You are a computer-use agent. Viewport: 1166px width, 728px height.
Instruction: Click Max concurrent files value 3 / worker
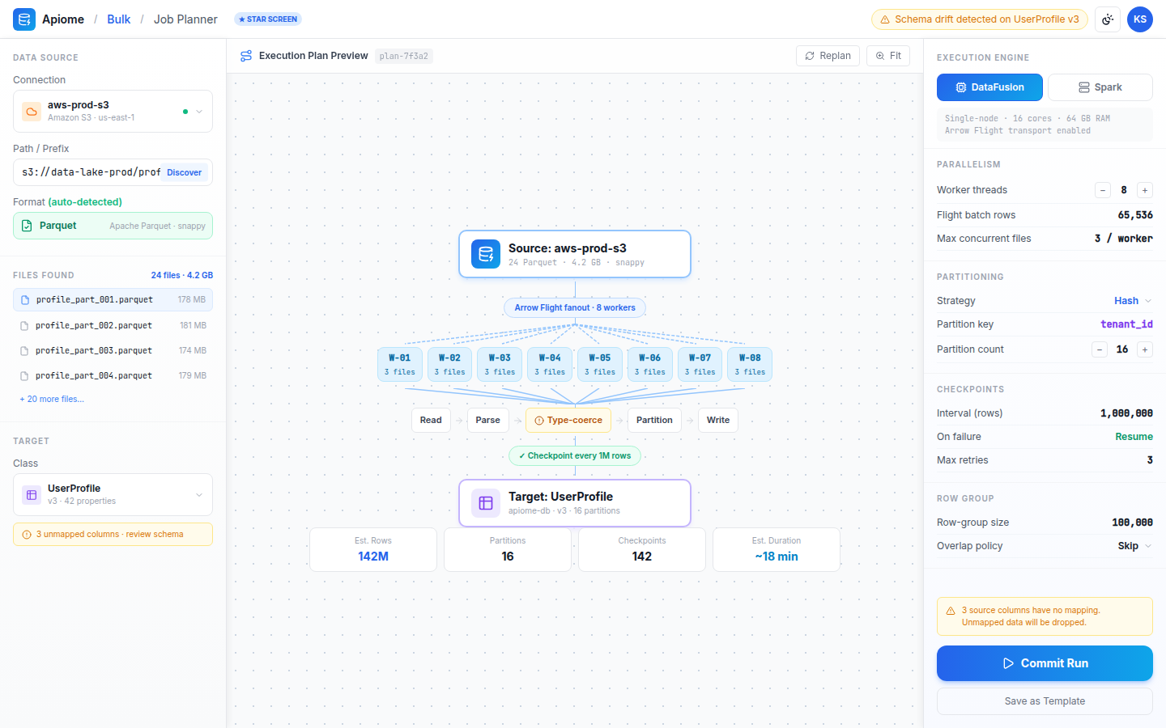point(1124,239)
